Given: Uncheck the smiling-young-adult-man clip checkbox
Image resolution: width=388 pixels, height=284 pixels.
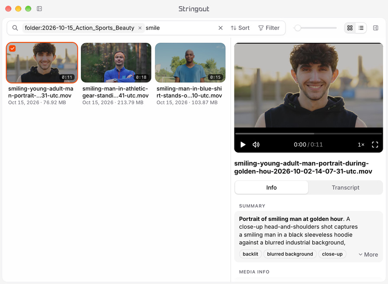Looking at the screenshot, I should tap(13, 48).
